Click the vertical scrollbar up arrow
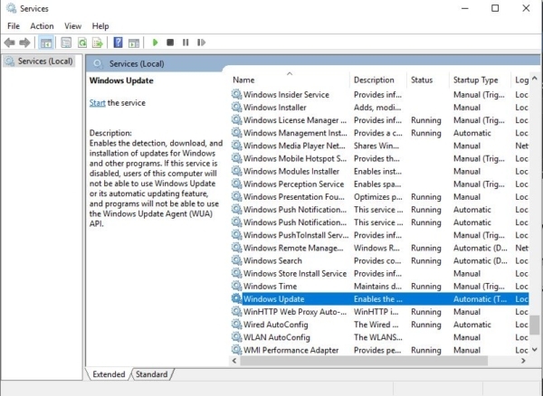This screenshot has width=543, height=396. click(535, 79)
